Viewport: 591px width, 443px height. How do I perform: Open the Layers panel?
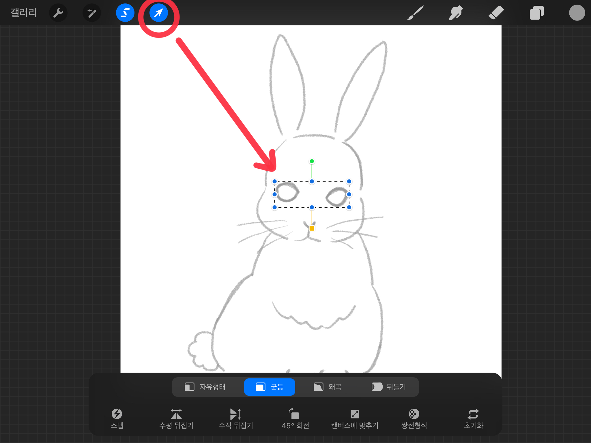coord(536,13)
